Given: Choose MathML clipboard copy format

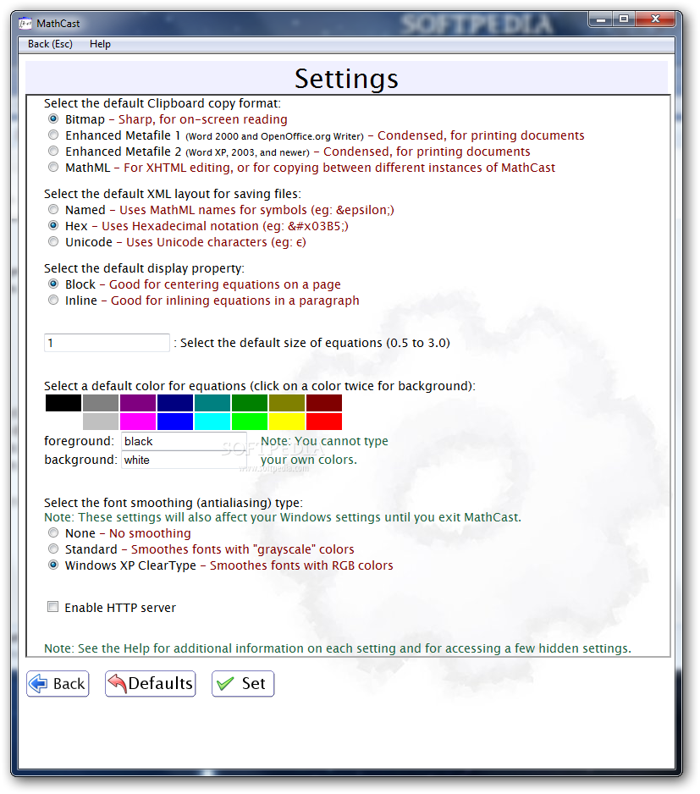Looking at the screenshot, I should click(53, 167).
